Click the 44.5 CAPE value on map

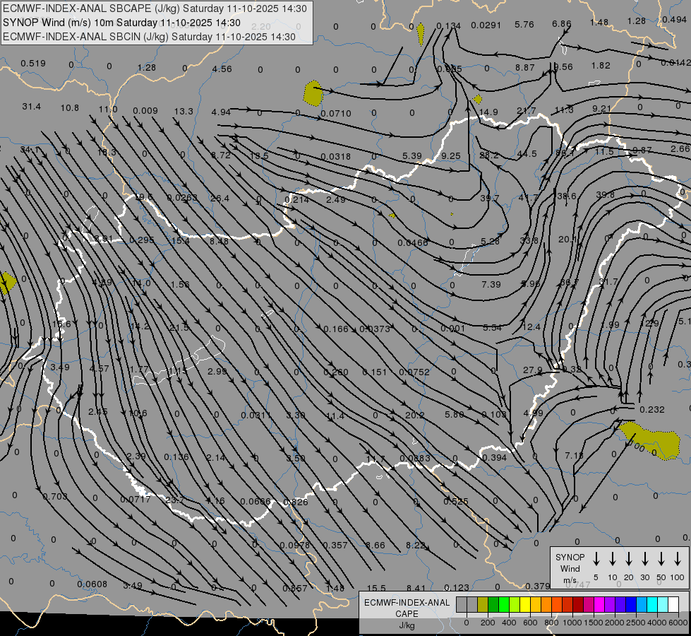pos(527,154)
